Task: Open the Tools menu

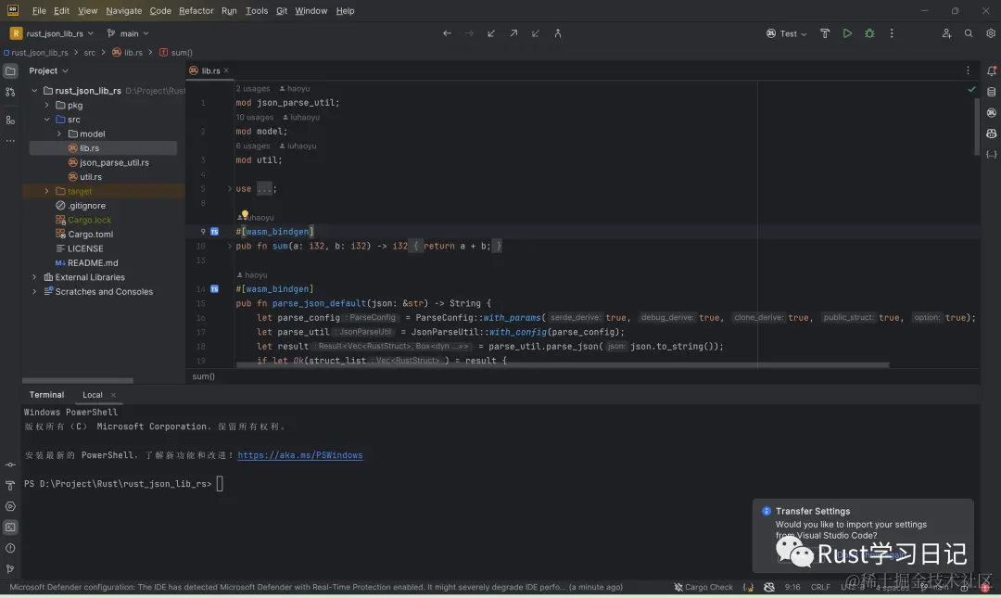Action: [x=257, y=11]
